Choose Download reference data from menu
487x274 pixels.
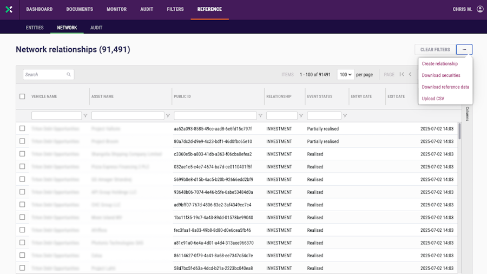point(445,87)
